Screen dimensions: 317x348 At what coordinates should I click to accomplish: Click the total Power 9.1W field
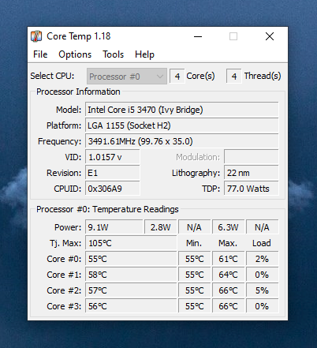[x=114, y=227]
